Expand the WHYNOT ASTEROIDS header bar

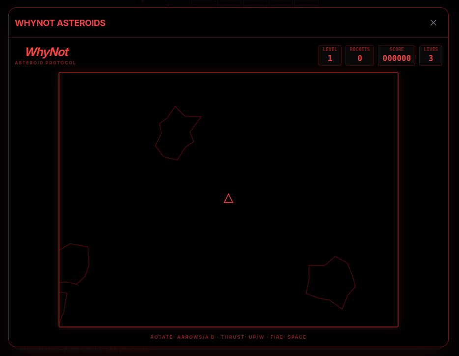pyautogui.click(x=229, y=23)
